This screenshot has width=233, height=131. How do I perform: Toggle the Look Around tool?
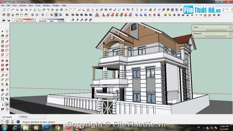(x=7, y=105)
